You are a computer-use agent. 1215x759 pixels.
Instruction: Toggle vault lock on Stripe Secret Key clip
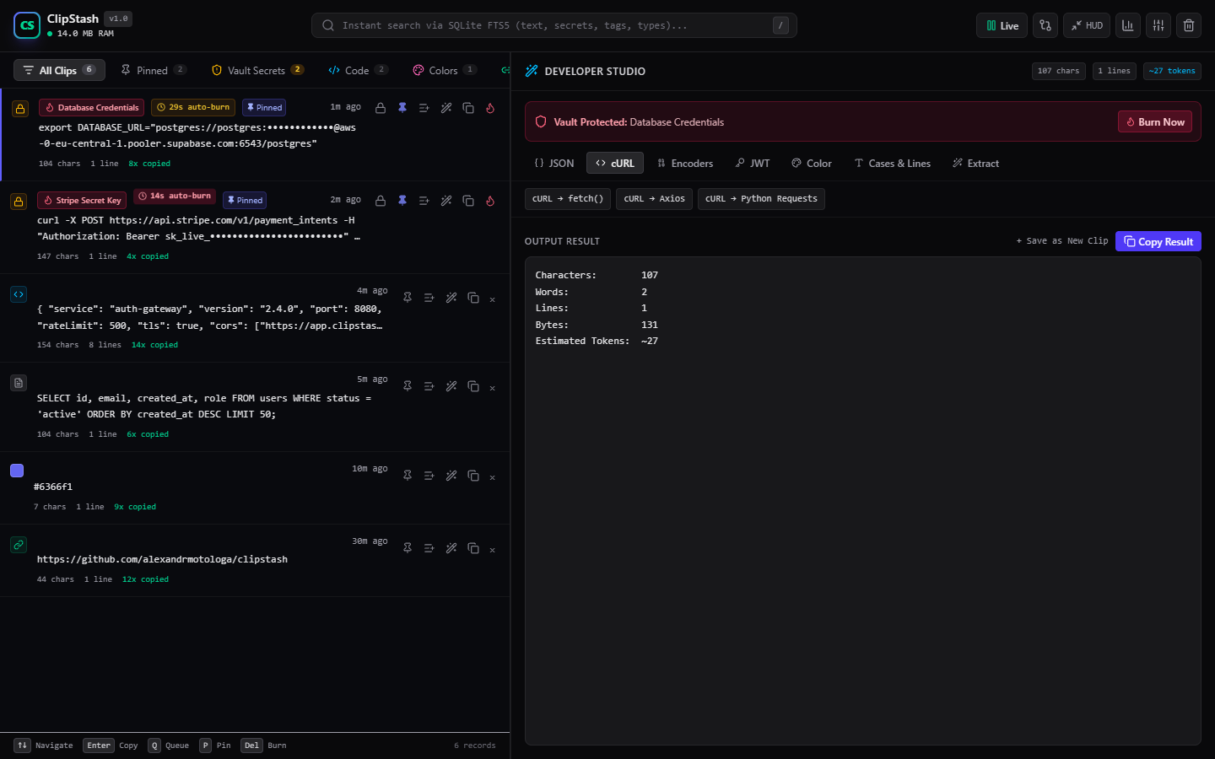381,201
